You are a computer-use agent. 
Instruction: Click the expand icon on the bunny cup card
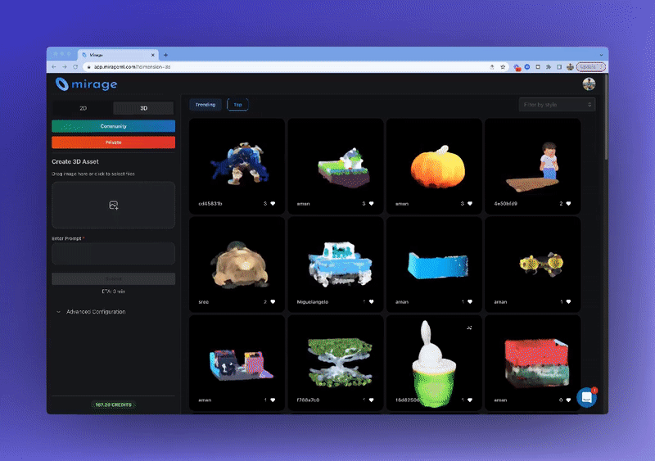tap(469, 328)
